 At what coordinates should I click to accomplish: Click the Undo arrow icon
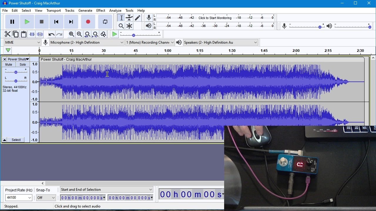51,34
